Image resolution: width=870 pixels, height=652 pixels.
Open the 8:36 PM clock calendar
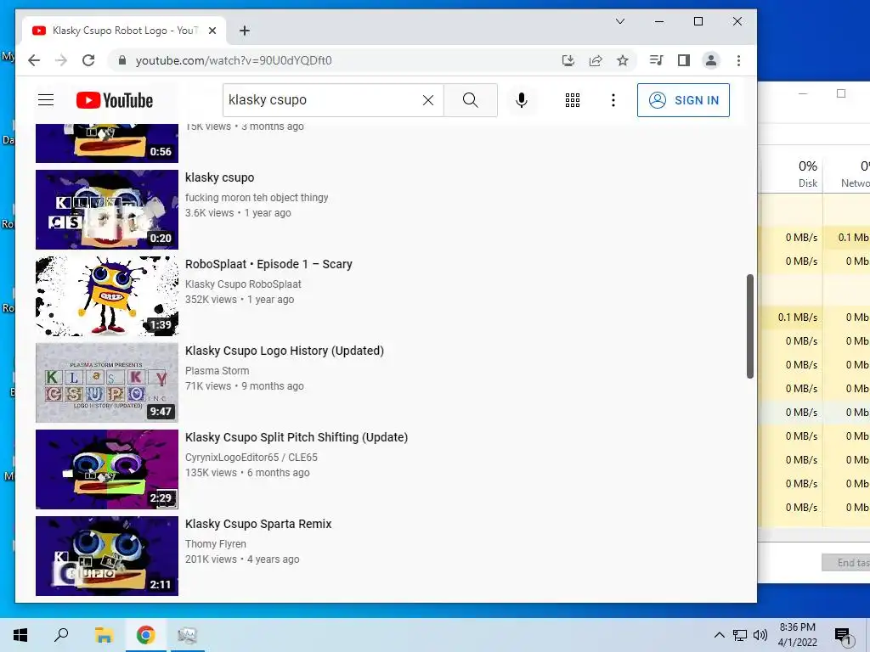(x=797, y=635)
